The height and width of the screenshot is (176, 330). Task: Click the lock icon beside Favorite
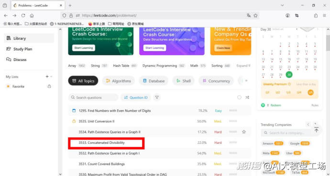coord(49,86)
